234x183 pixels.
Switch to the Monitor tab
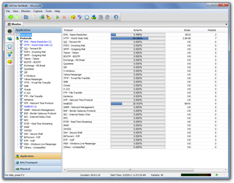point(15,24)
